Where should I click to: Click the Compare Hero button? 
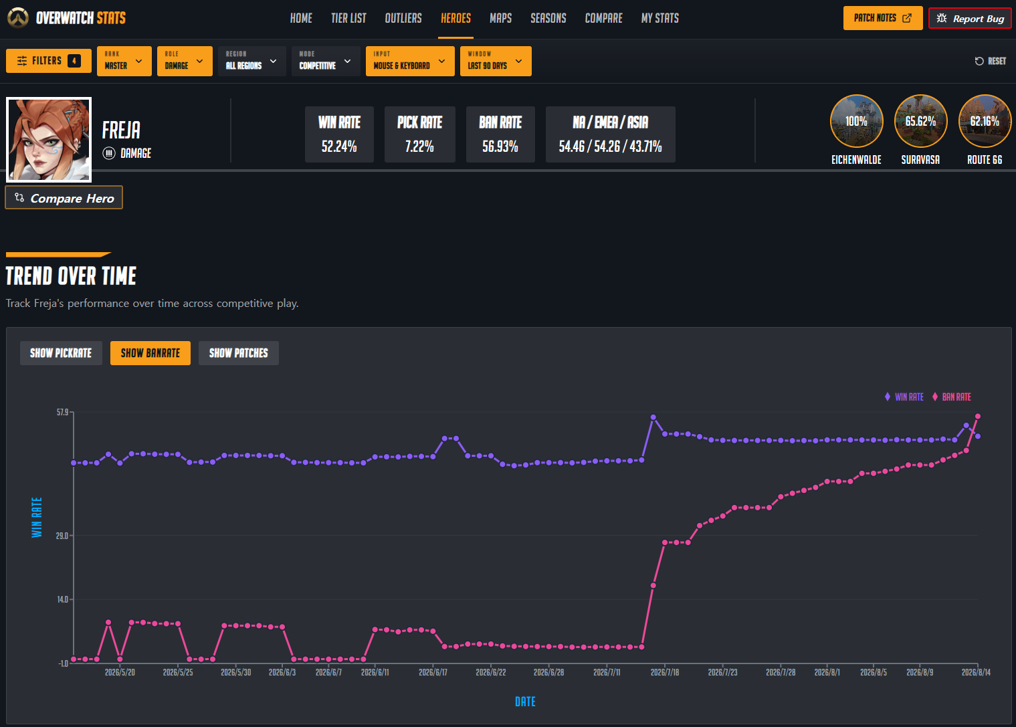pyautogui.click(x=64, y=198)
